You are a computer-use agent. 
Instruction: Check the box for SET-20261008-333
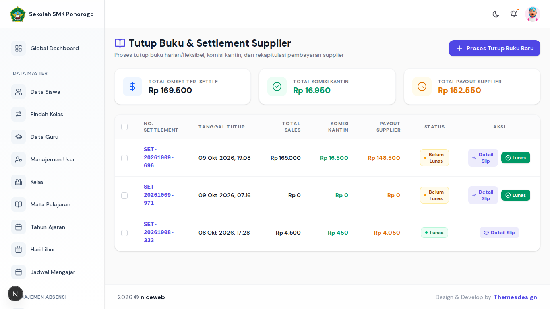coord(124,233)
